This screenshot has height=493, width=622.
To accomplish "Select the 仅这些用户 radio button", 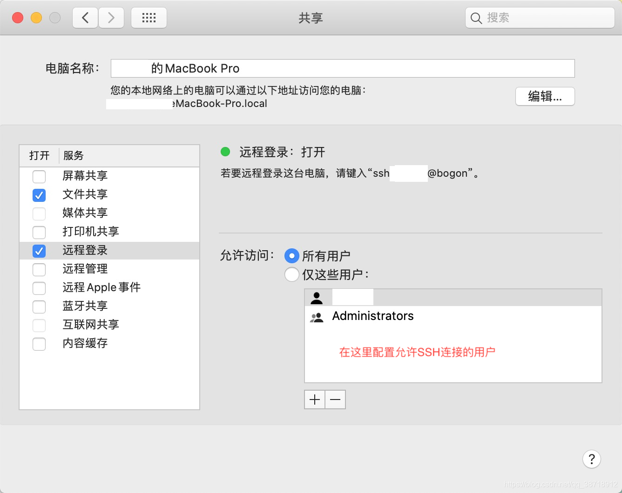I will 292,274.
